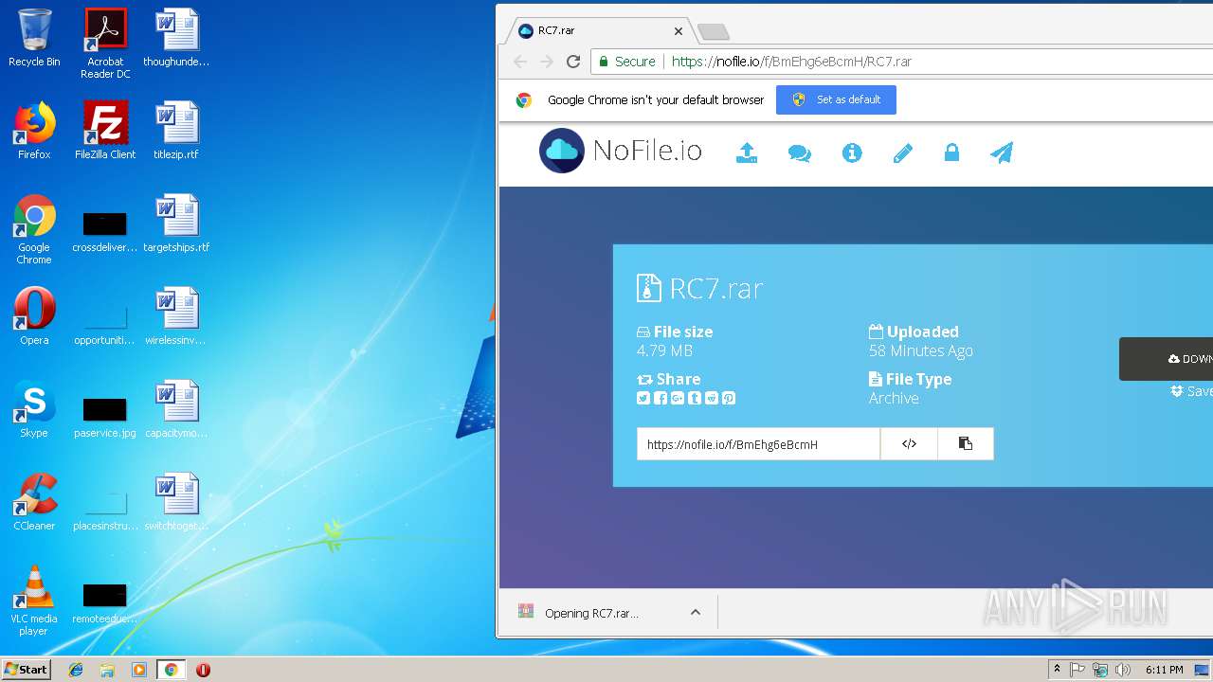The image size is (1213, 682).
Task: Go back in Chrome
Action: 519,62
